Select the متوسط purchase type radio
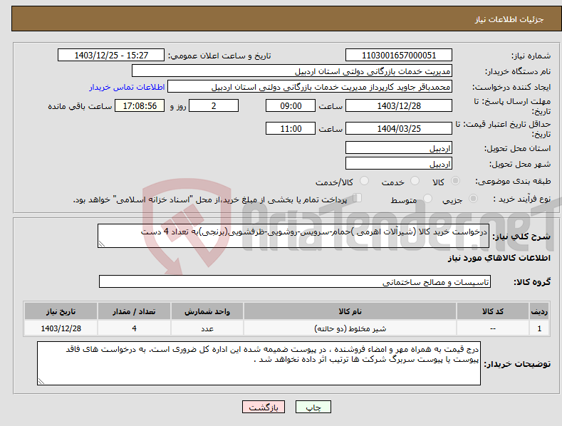Screen dimensions: 562x426 (427, 198)
